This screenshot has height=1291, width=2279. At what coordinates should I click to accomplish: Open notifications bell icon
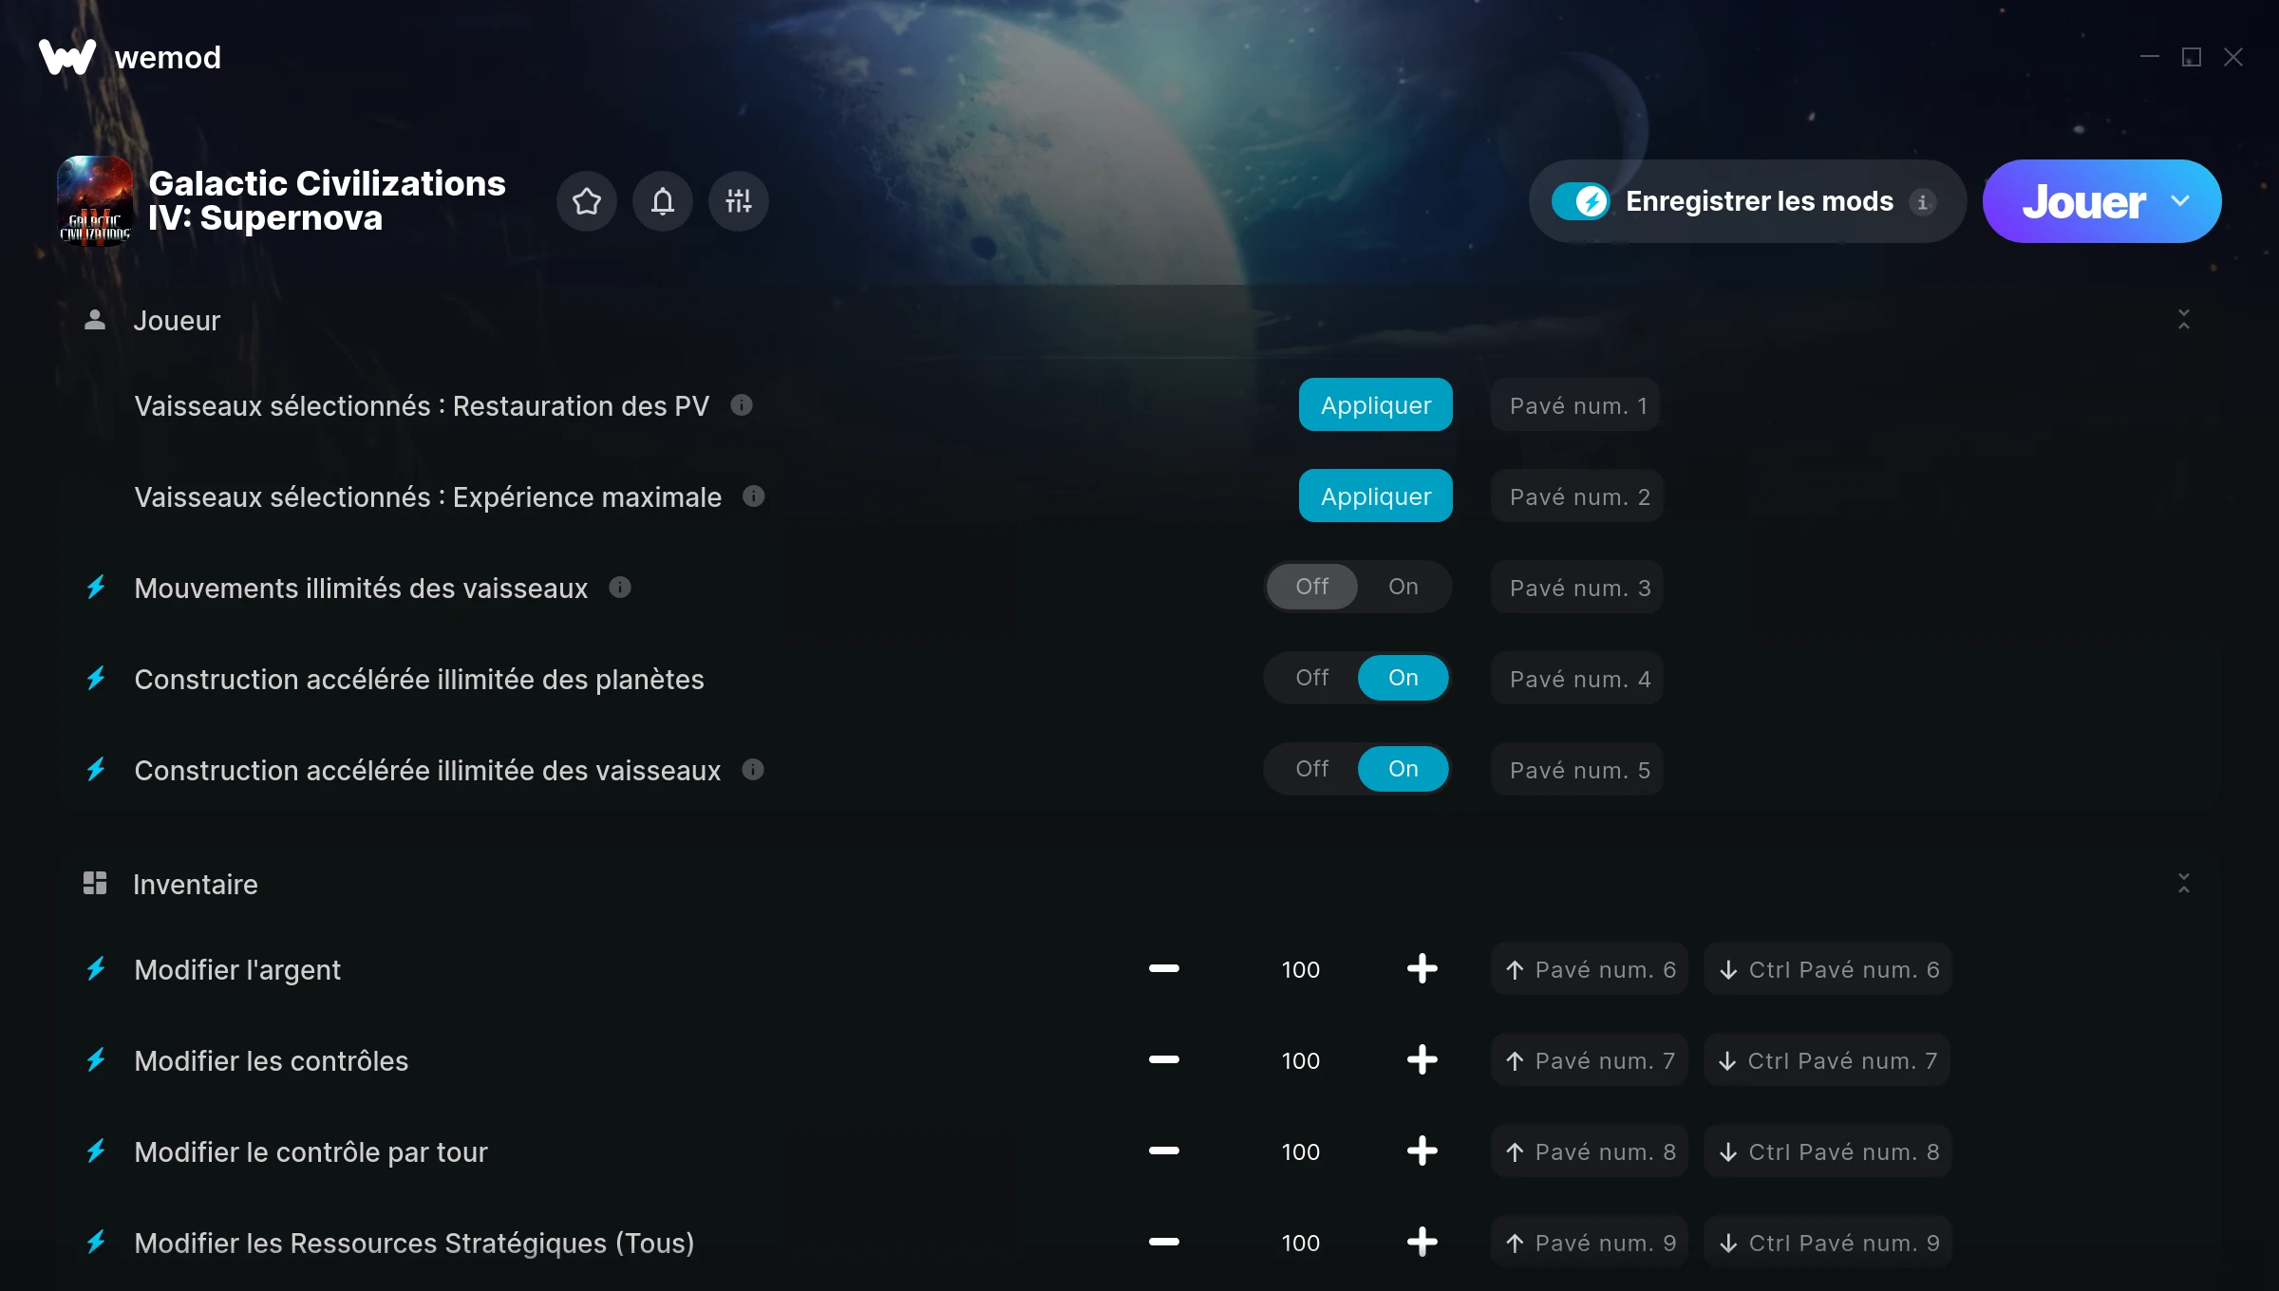[x=663, y=201]
